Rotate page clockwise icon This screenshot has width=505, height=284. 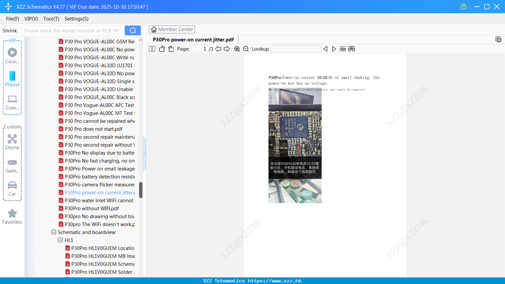pyautogui.click(x=171, y=49)
